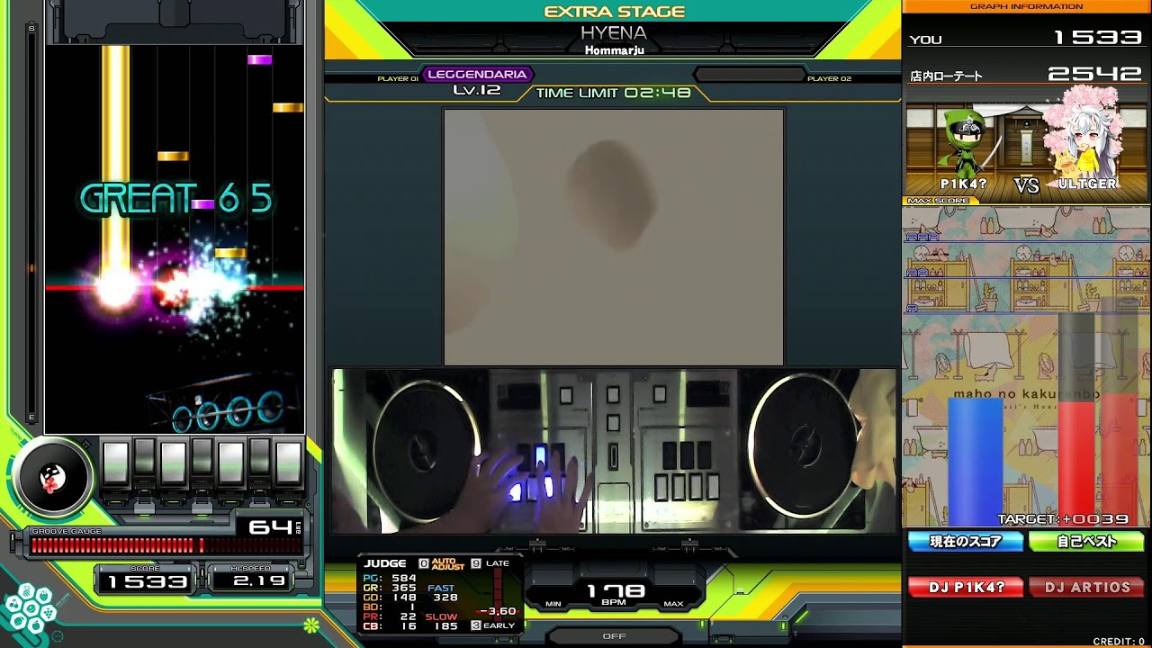Click the groove gauge percentage 64
1152x648 pixels.
click(271, 526)
